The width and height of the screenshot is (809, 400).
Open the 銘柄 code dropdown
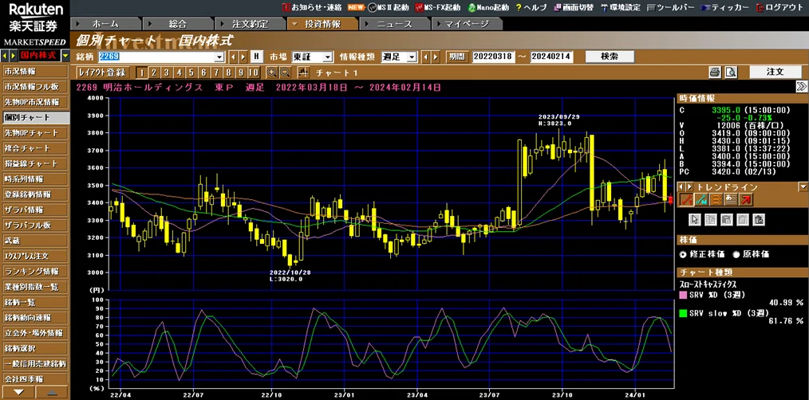pos(219,57)
